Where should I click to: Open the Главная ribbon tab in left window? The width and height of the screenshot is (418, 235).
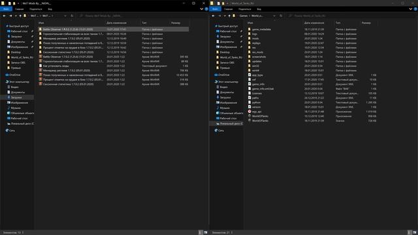pyautogui.click(x=19, y=9)
